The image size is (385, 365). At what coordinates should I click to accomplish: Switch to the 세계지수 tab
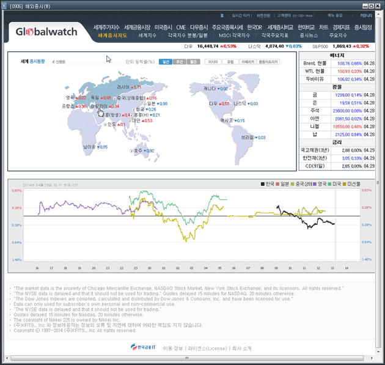[x=147, y=35]
